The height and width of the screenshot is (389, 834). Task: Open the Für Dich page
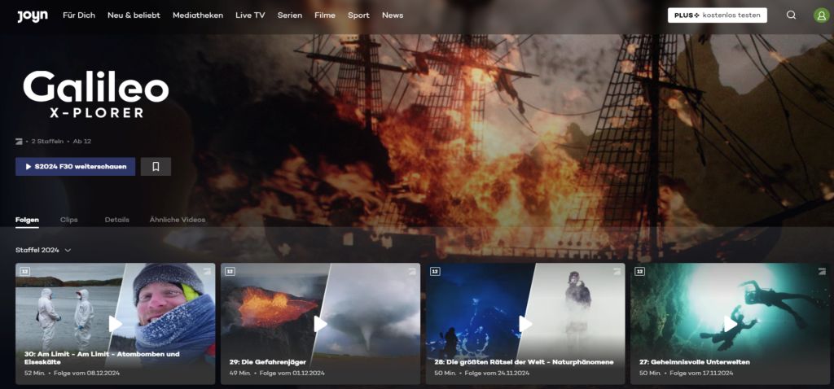click(x=79, y=15)
